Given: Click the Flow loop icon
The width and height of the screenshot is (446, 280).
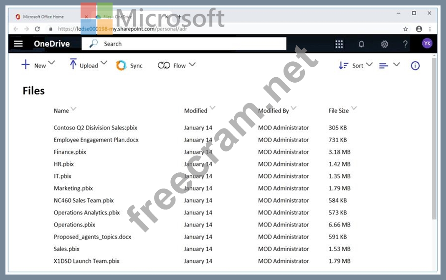Looking at the screenshot, I should [x=164, y=66].
